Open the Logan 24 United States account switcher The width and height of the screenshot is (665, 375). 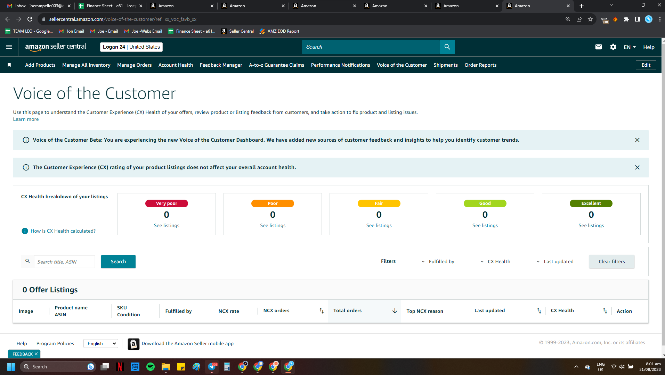(x=131, y=47)
